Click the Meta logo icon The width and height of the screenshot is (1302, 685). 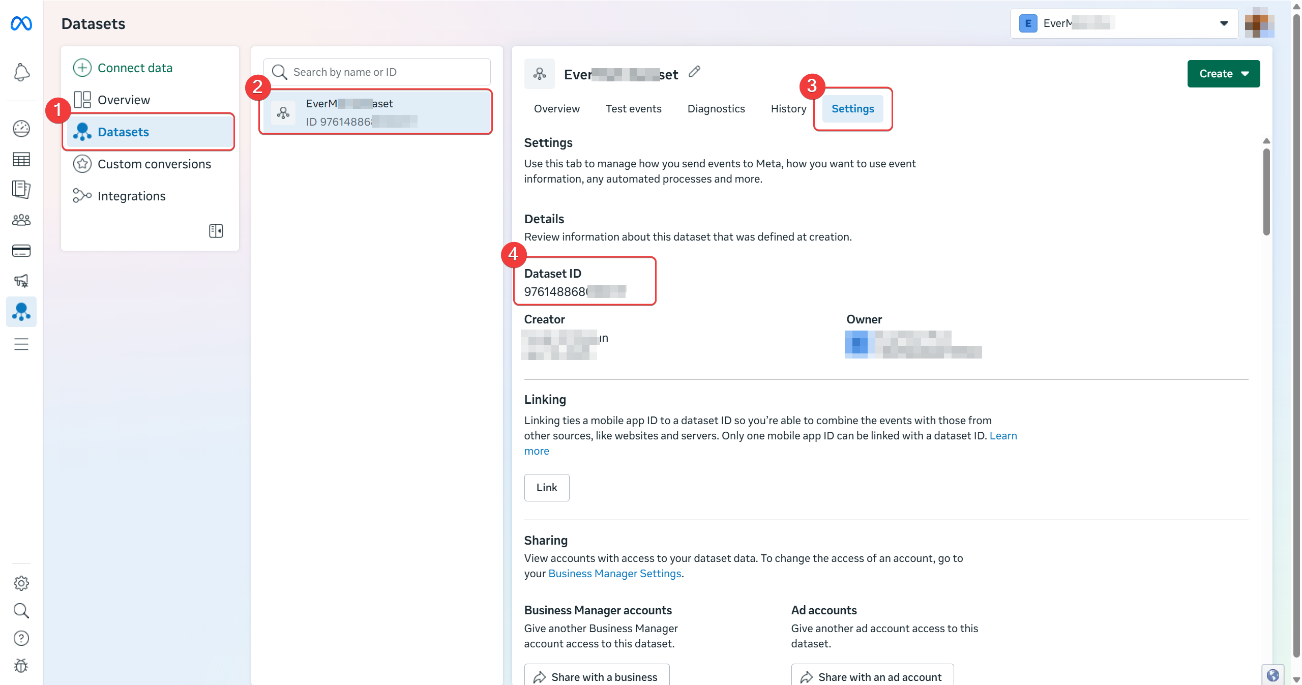pos(21,23)
